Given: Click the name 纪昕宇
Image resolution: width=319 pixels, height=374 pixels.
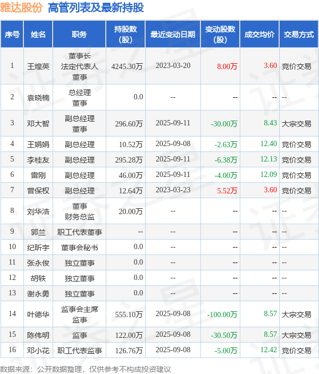Looking at the screenshot, I should coord(38,248).
